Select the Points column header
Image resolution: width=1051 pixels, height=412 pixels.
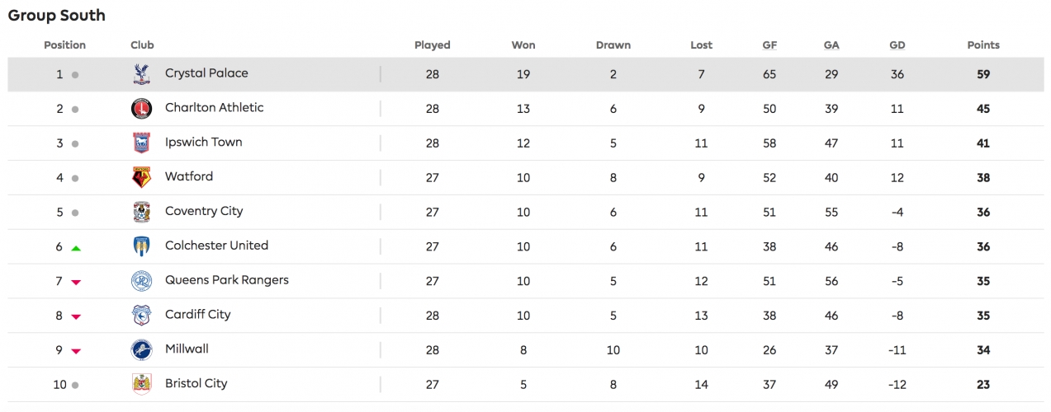pos(983,45)
